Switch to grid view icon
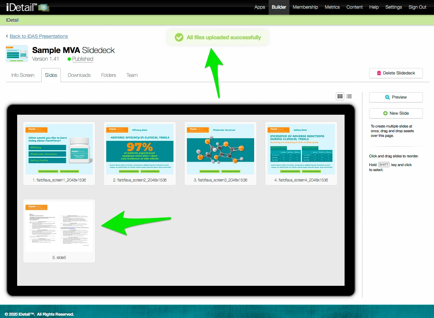 [x=340, y=96]
